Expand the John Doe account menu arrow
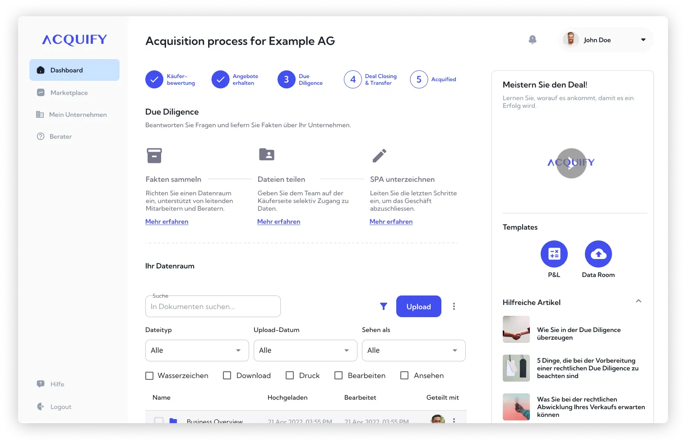 [x=644, y=40]
